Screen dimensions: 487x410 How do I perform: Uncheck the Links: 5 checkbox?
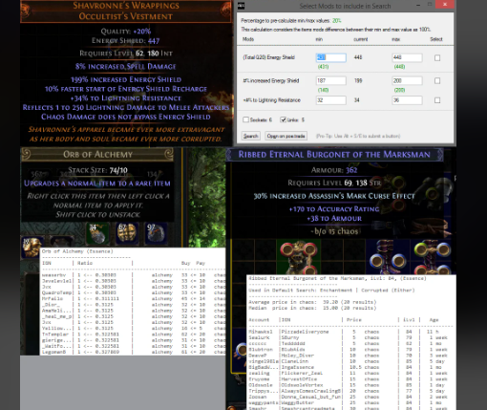click(x=283, y=119)
